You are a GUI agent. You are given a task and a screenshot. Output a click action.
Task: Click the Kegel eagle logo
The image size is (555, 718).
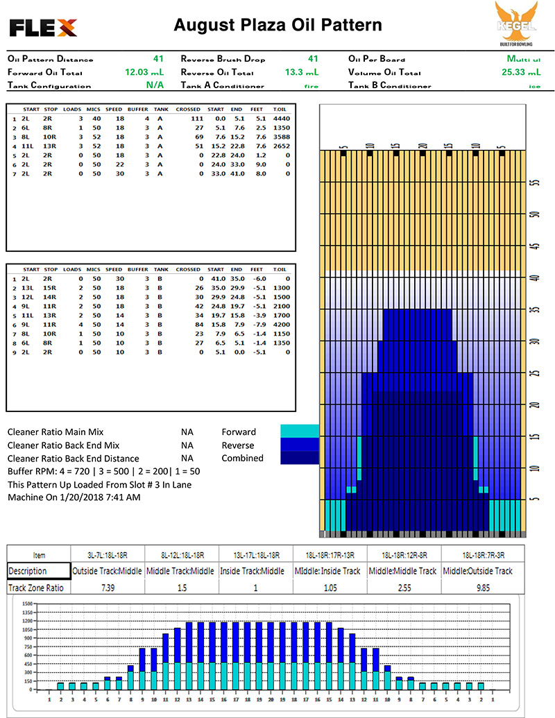pos(514,24)
